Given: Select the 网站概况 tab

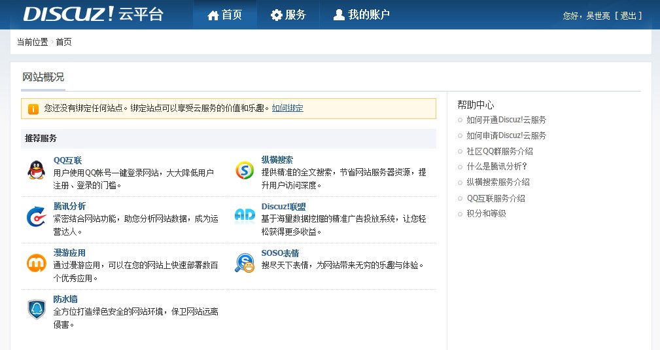Looking at the screenshot, I should coord(43,77).
